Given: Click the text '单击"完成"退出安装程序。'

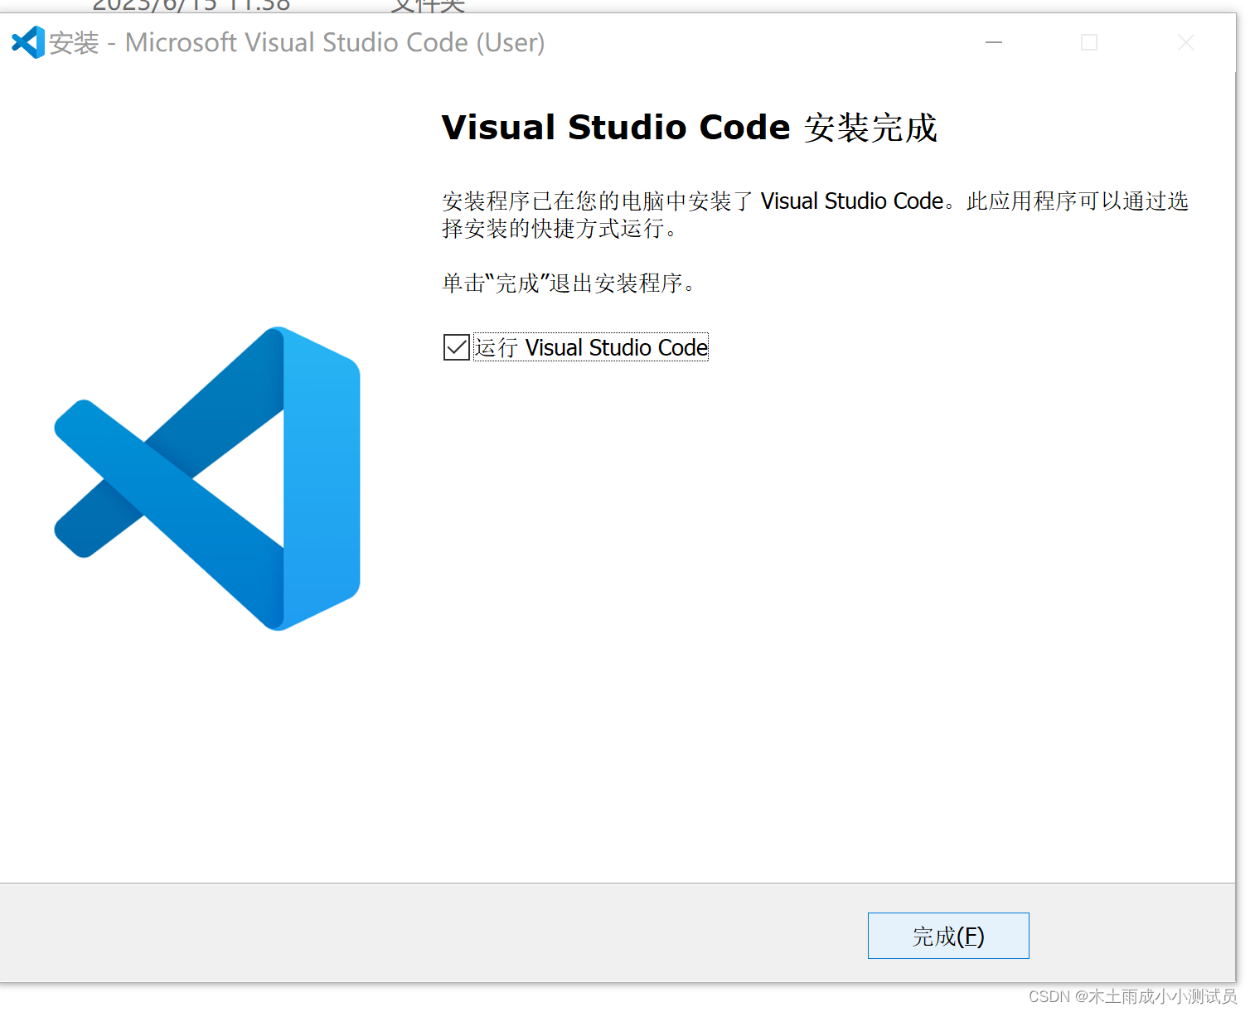Looking at the screenshot, I should point(570,283).
